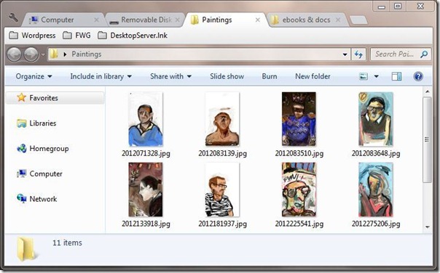The height and width of the screenshot is (273, 440).
Task: Click the folder icon in address bar
Action: click(54, 54)
